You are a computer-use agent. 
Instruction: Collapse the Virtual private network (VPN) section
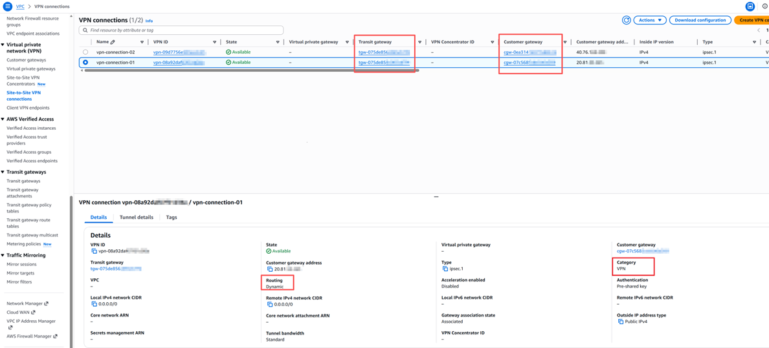3,45
